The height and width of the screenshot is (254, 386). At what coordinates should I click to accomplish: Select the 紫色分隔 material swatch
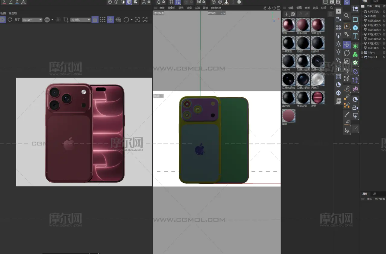303,25
